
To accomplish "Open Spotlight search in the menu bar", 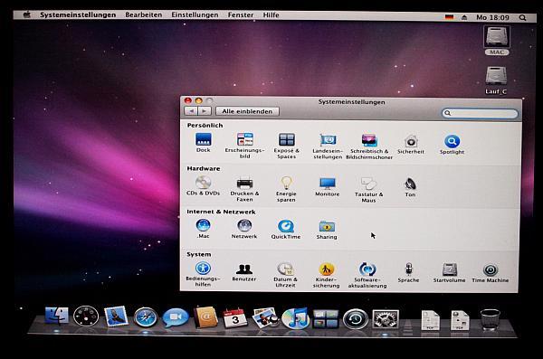I will click(523, 17).
